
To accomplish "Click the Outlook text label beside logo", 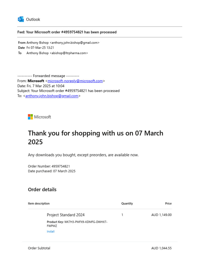I will pyautogui.click(x=33, y=20).
